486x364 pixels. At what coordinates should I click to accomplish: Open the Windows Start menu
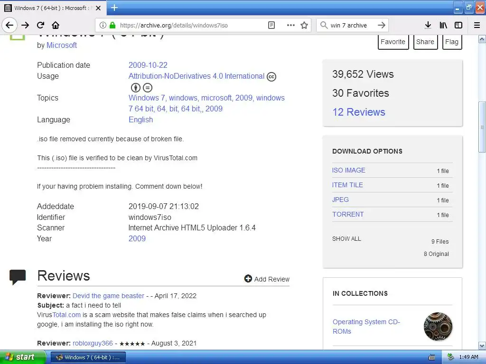[x=22, y=357]
